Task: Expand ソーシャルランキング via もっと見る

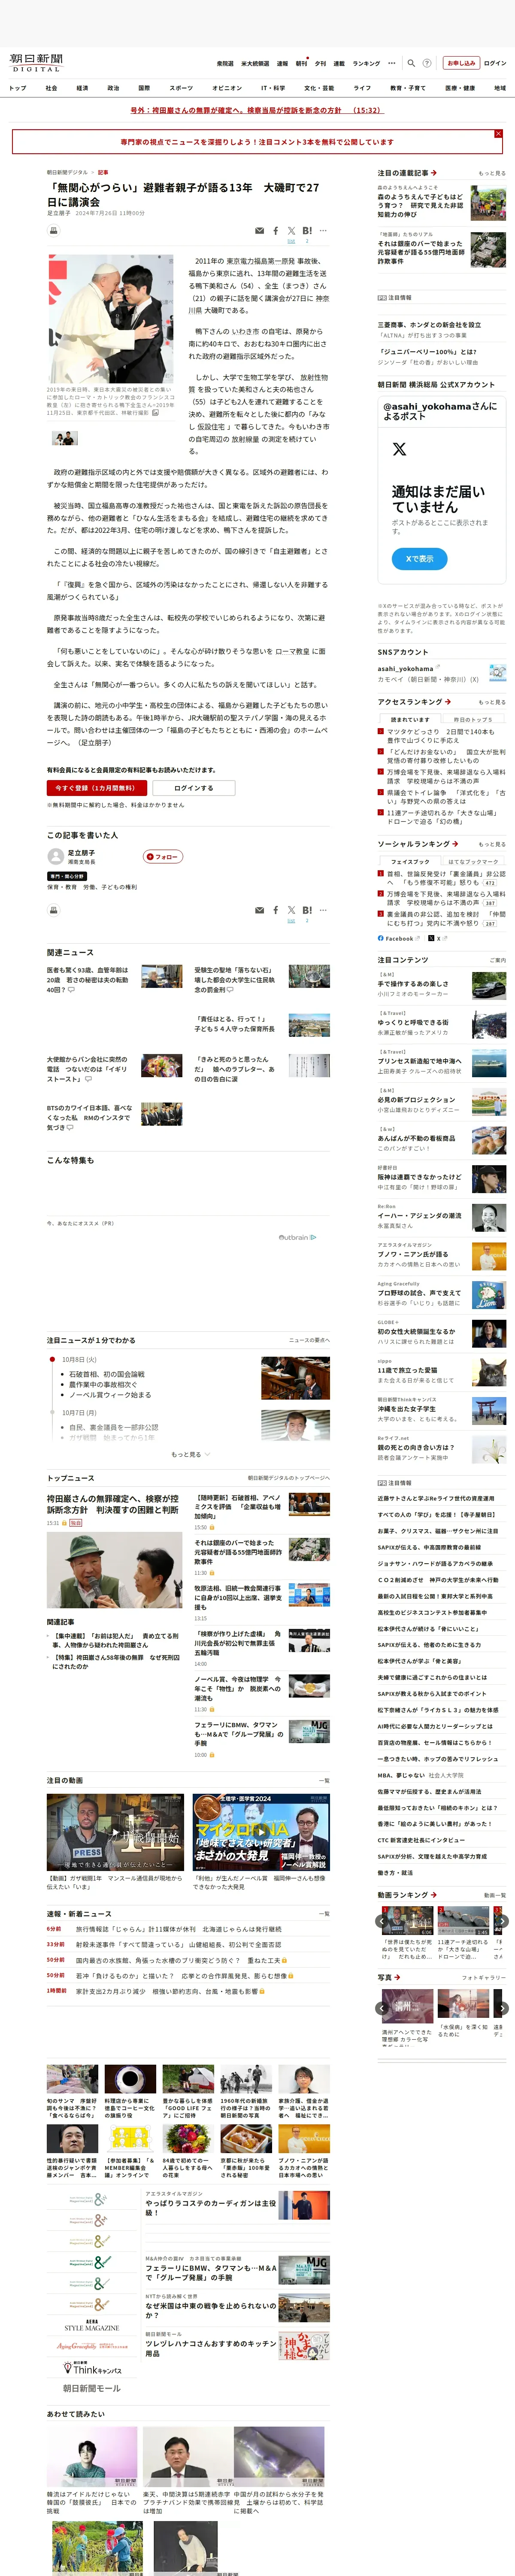Action: click(x=492, y=844)
